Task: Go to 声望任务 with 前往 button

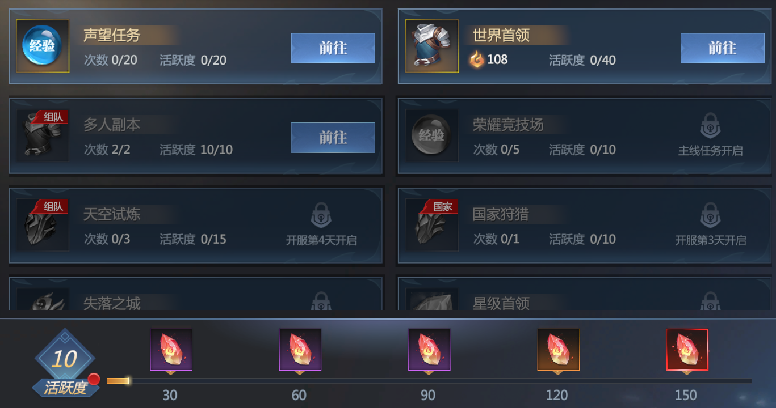Action: pos(333,48)
